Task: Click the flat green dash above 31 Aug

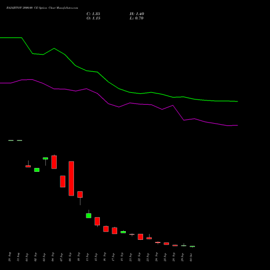Action: point(19,140)
